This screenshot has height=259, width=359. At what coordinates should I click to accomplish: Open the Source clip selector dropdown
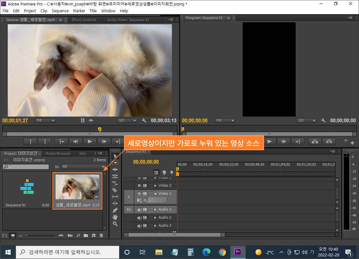60,20
